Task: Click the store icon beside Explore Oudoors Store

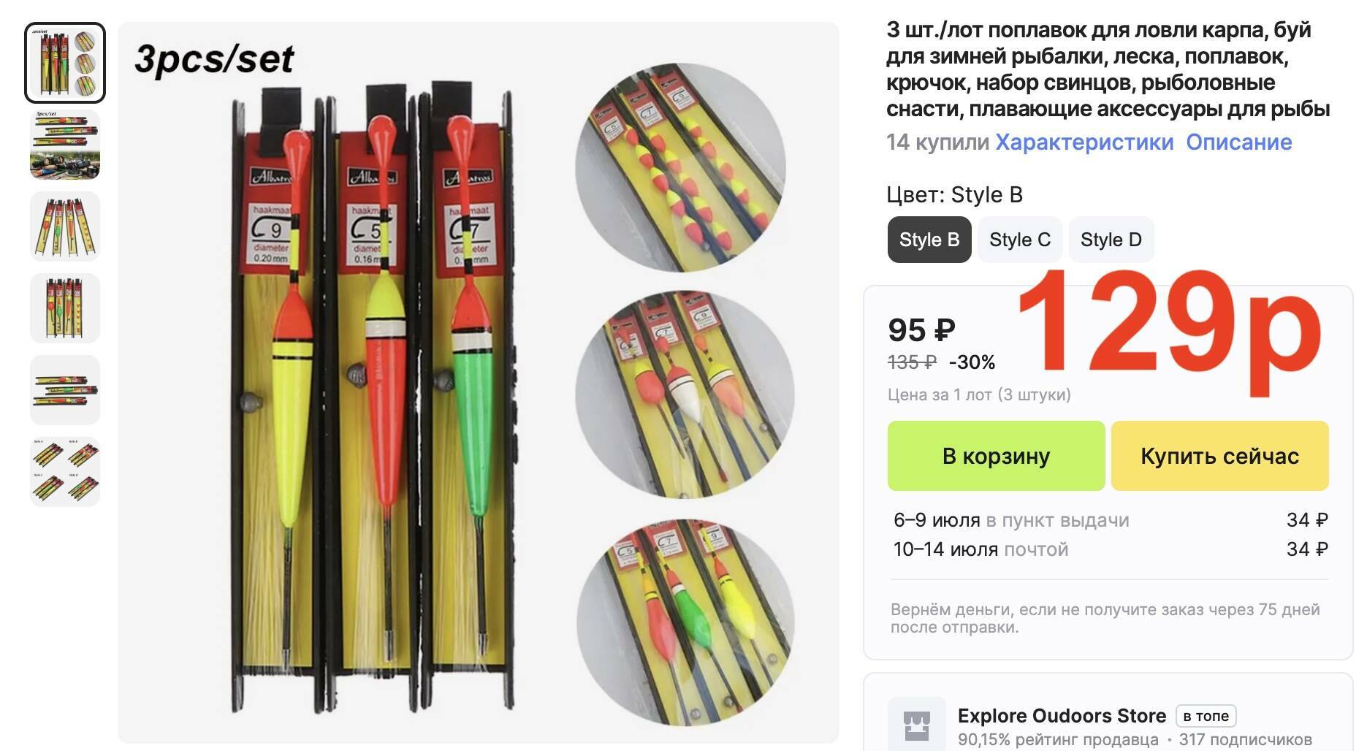Action: (916, 725)
